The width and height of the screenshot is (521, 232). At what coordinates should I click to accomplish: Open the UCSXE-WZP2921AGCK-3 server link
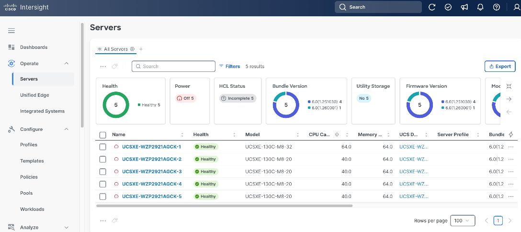152,172
